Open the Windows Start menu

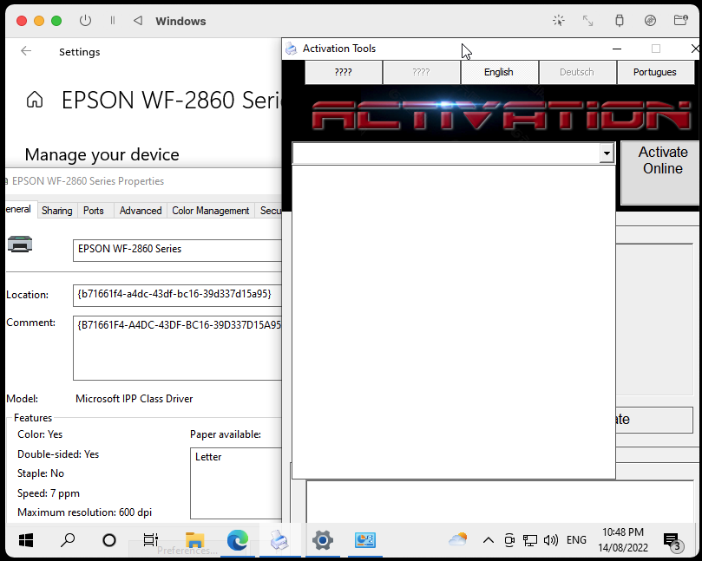(26, 540)
